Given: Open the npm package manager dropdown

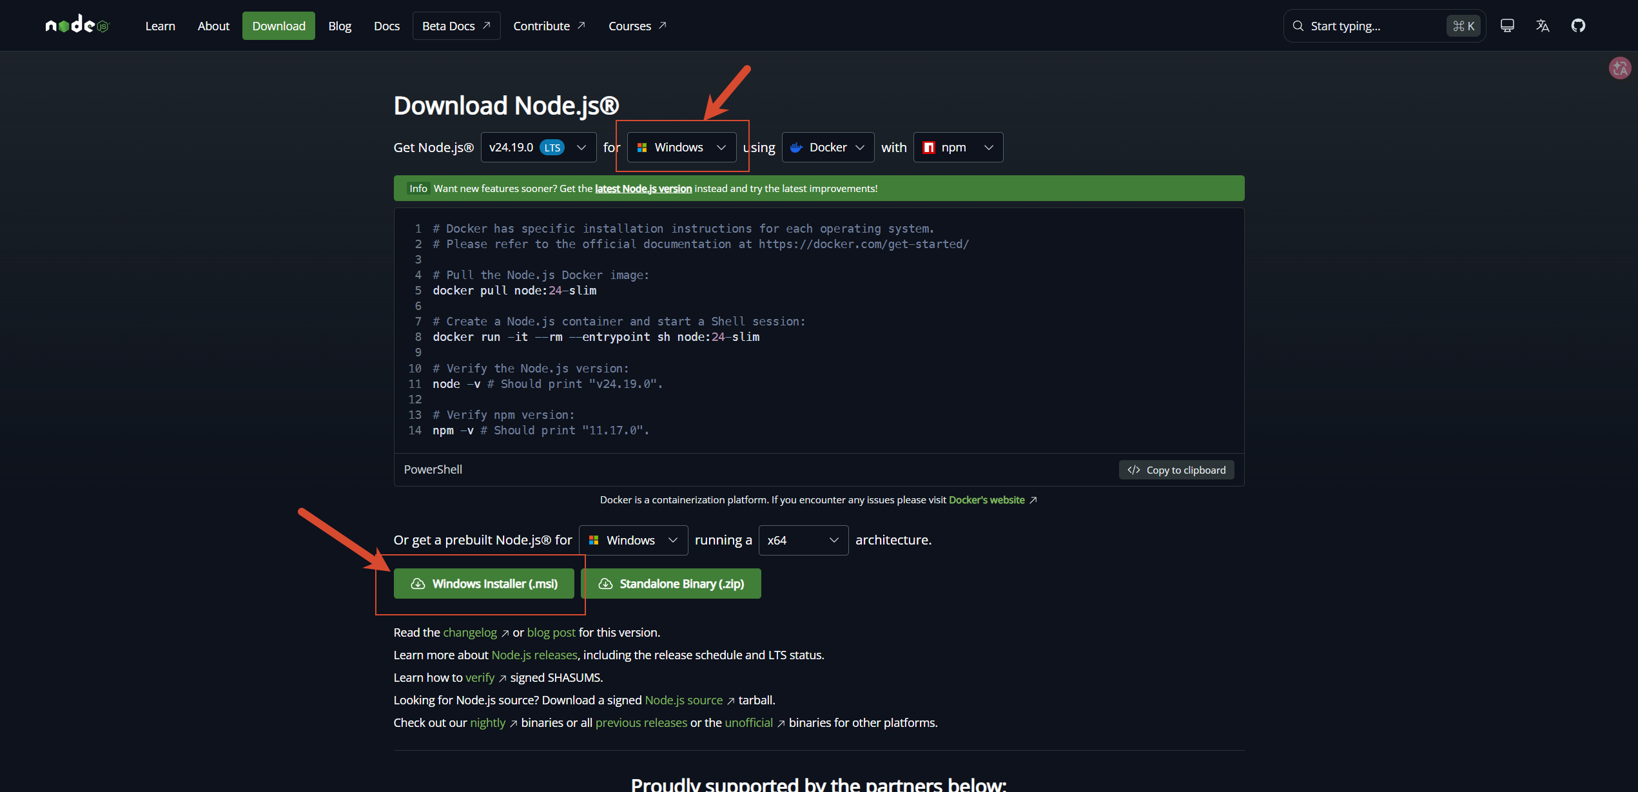Looking at the screenshot, I should point(958,148).
